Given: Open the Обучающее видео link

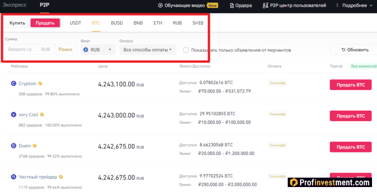Looking at the screenshot, I should point(185,5).
